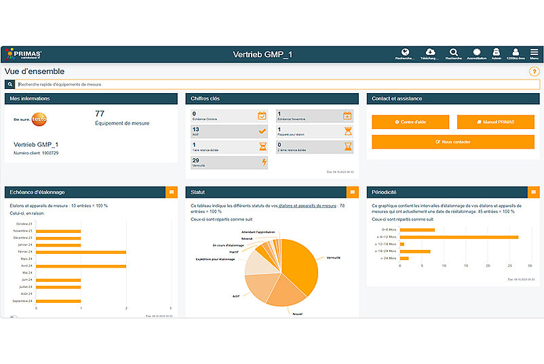544x364 pixels.
Task: Click the Mes informations panel header
Action: pos(91,98)
